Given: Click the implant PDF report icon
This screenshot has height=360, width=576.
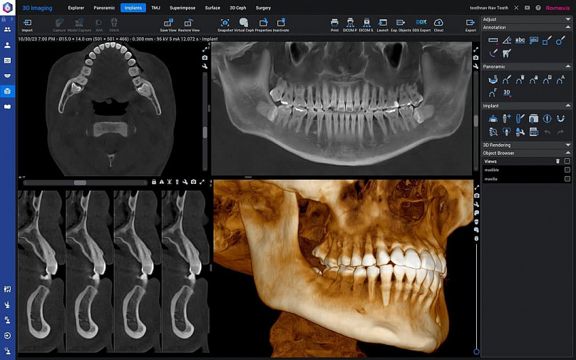Looking at the screenshot, I should tap(533, 131).
